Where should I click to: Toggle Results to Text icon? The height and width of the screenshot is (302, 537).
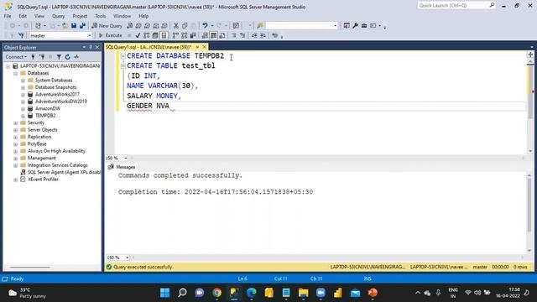(205, 35)
